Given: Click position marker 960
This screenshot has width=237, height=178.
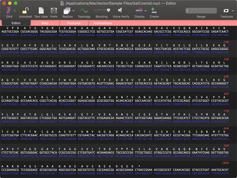Looking at the screenshot, I should pos(226,146).
